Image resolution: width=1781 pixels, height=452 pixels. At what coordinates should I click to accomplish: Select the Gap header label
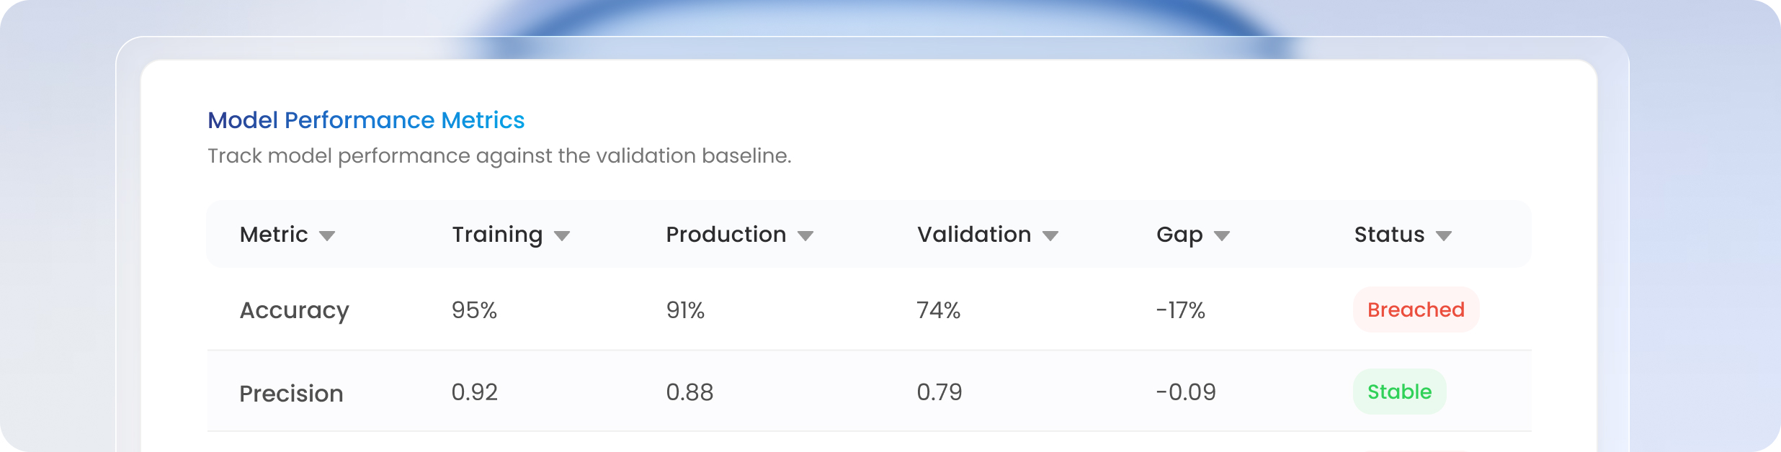pos(1179,236)
